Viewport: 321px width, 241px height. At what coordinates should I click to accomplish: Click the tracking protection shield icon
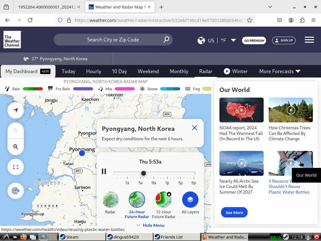point(60,20)
